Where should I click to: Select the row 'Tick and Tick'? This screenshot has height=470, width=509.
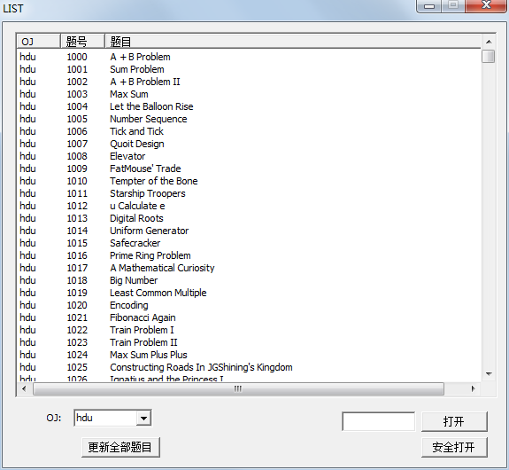[x=249, y=131]
